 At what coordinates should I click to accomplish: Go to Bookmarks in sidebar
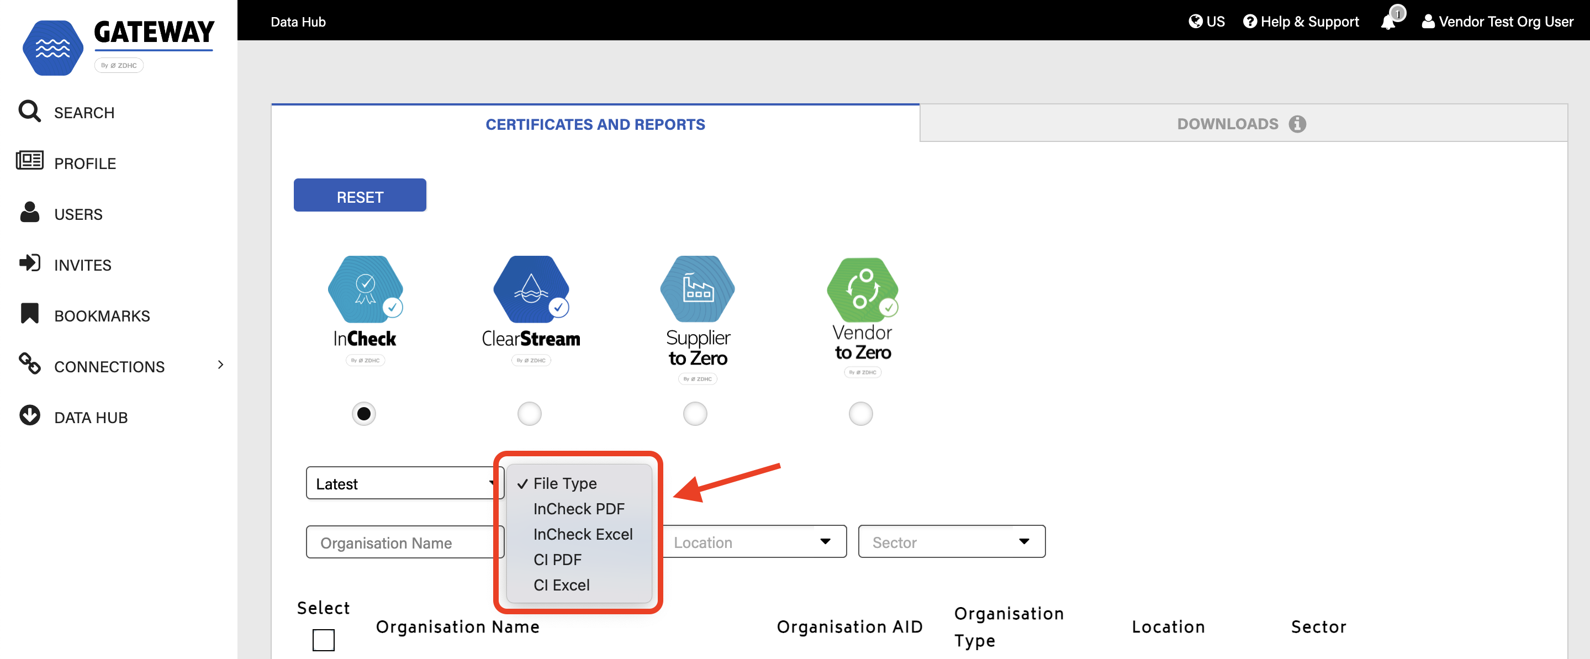[102, 315]
